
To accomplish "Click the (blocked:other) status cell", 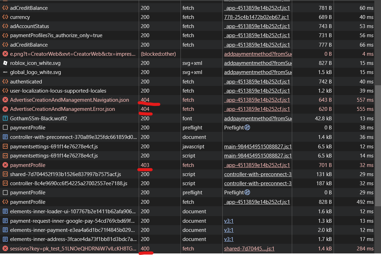I will point(160,54).
